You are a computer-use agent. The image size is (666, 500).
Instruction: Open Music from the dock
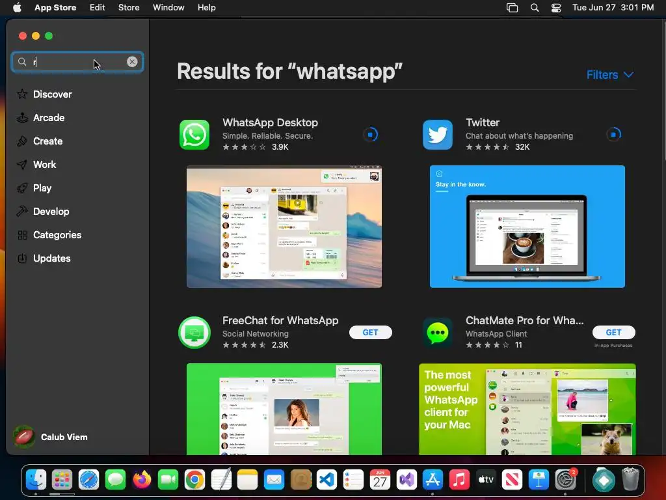pos(459,480)
